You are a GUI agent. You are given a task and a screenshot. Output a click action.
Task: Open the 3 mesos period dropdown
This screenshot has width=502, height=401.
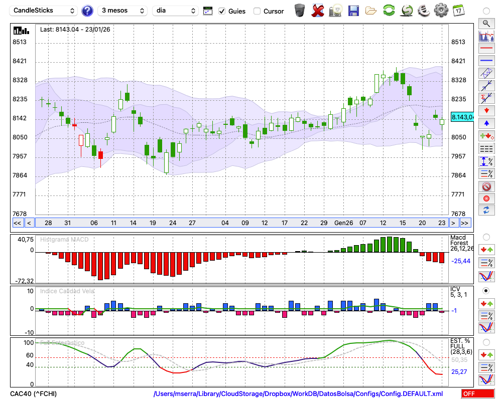pyautogui.click(x=122, y=11)
